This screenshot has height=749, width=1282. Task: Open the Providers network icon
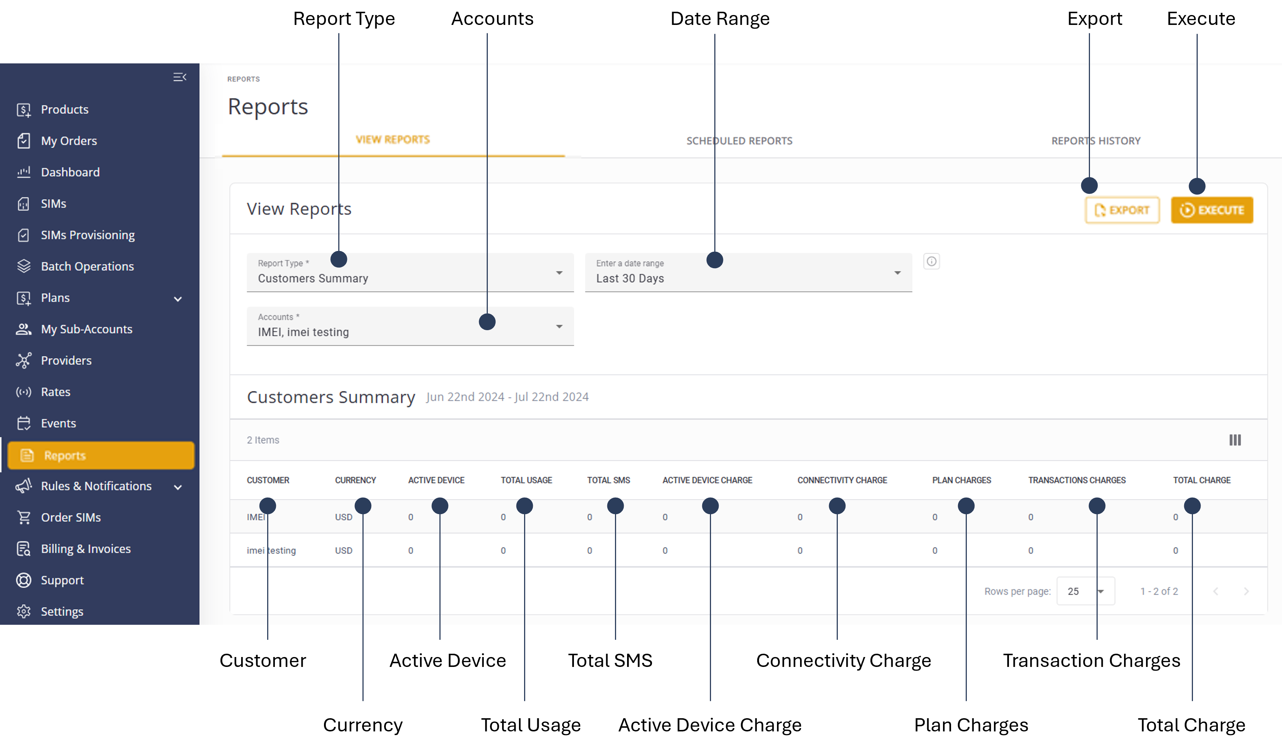(x=23, y=361)
